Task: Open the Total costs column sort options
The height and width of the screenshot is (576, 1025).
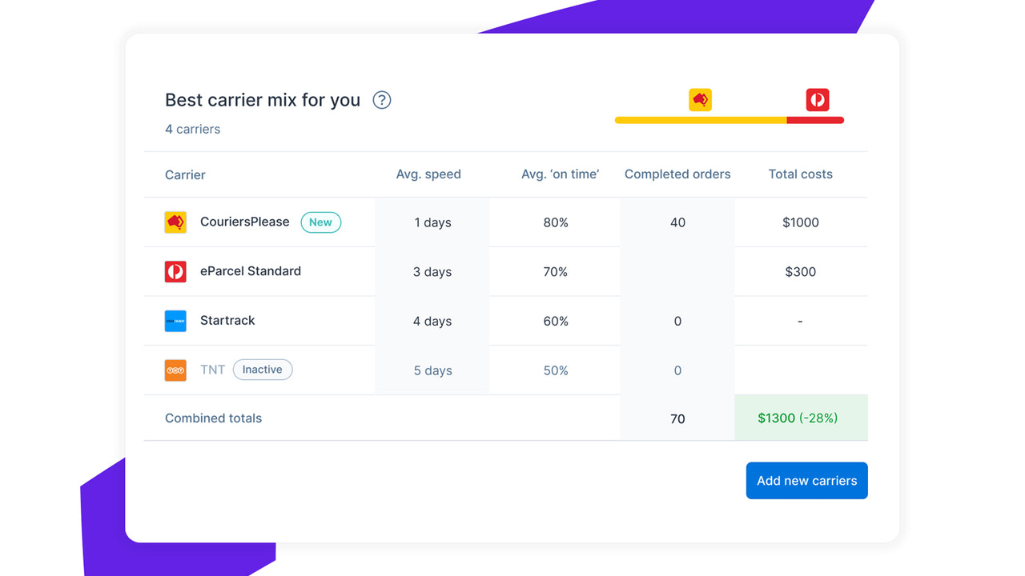Action: point(800,174)
